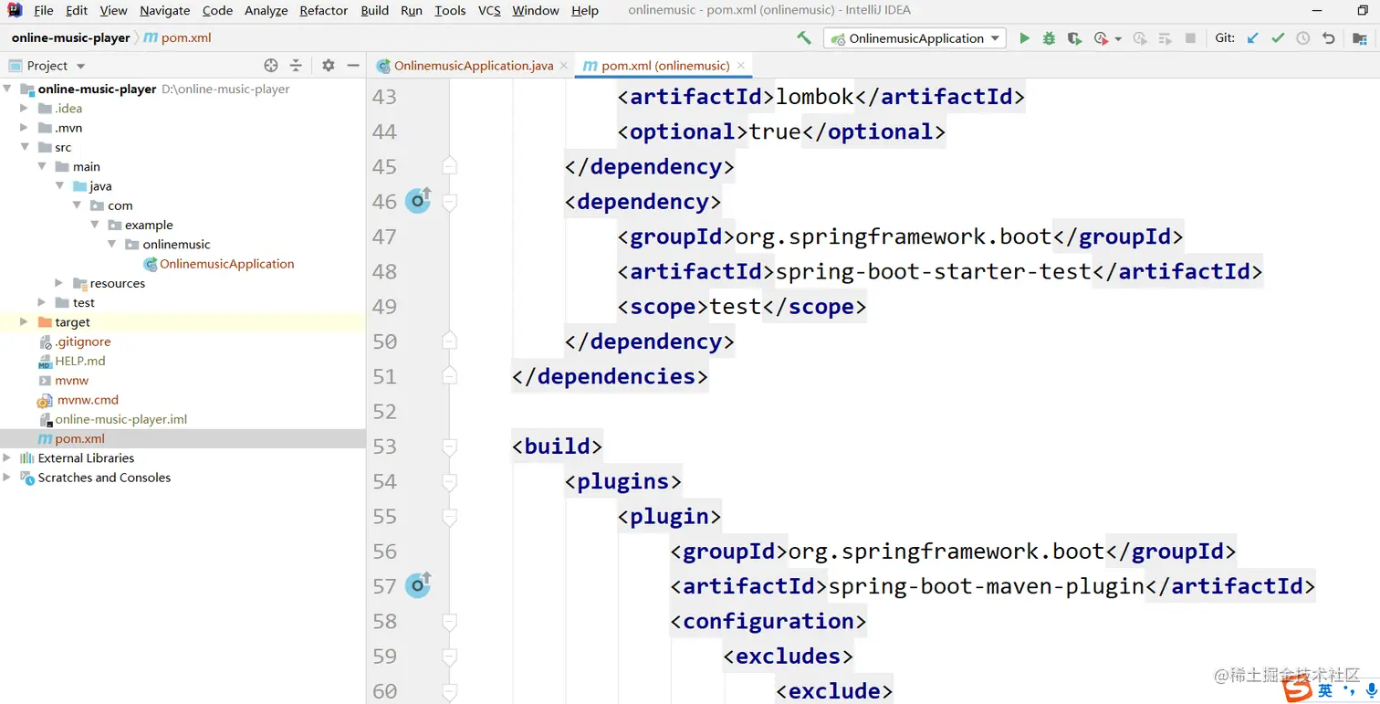Screen dimensions: 1380x704
Task: Collapse the src folder
Action: tap(26, 147)
